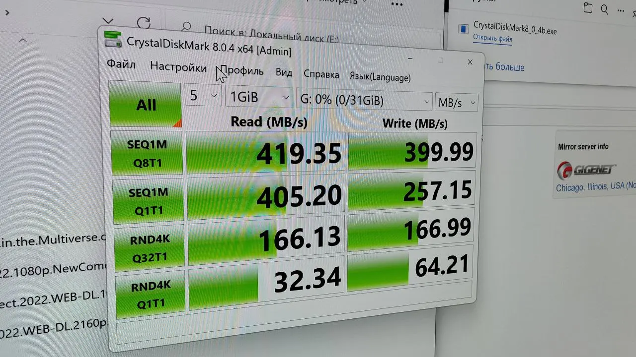Click the Read result 405.20
This screenshot has height=357, width=636.
[x=266, y=196]
